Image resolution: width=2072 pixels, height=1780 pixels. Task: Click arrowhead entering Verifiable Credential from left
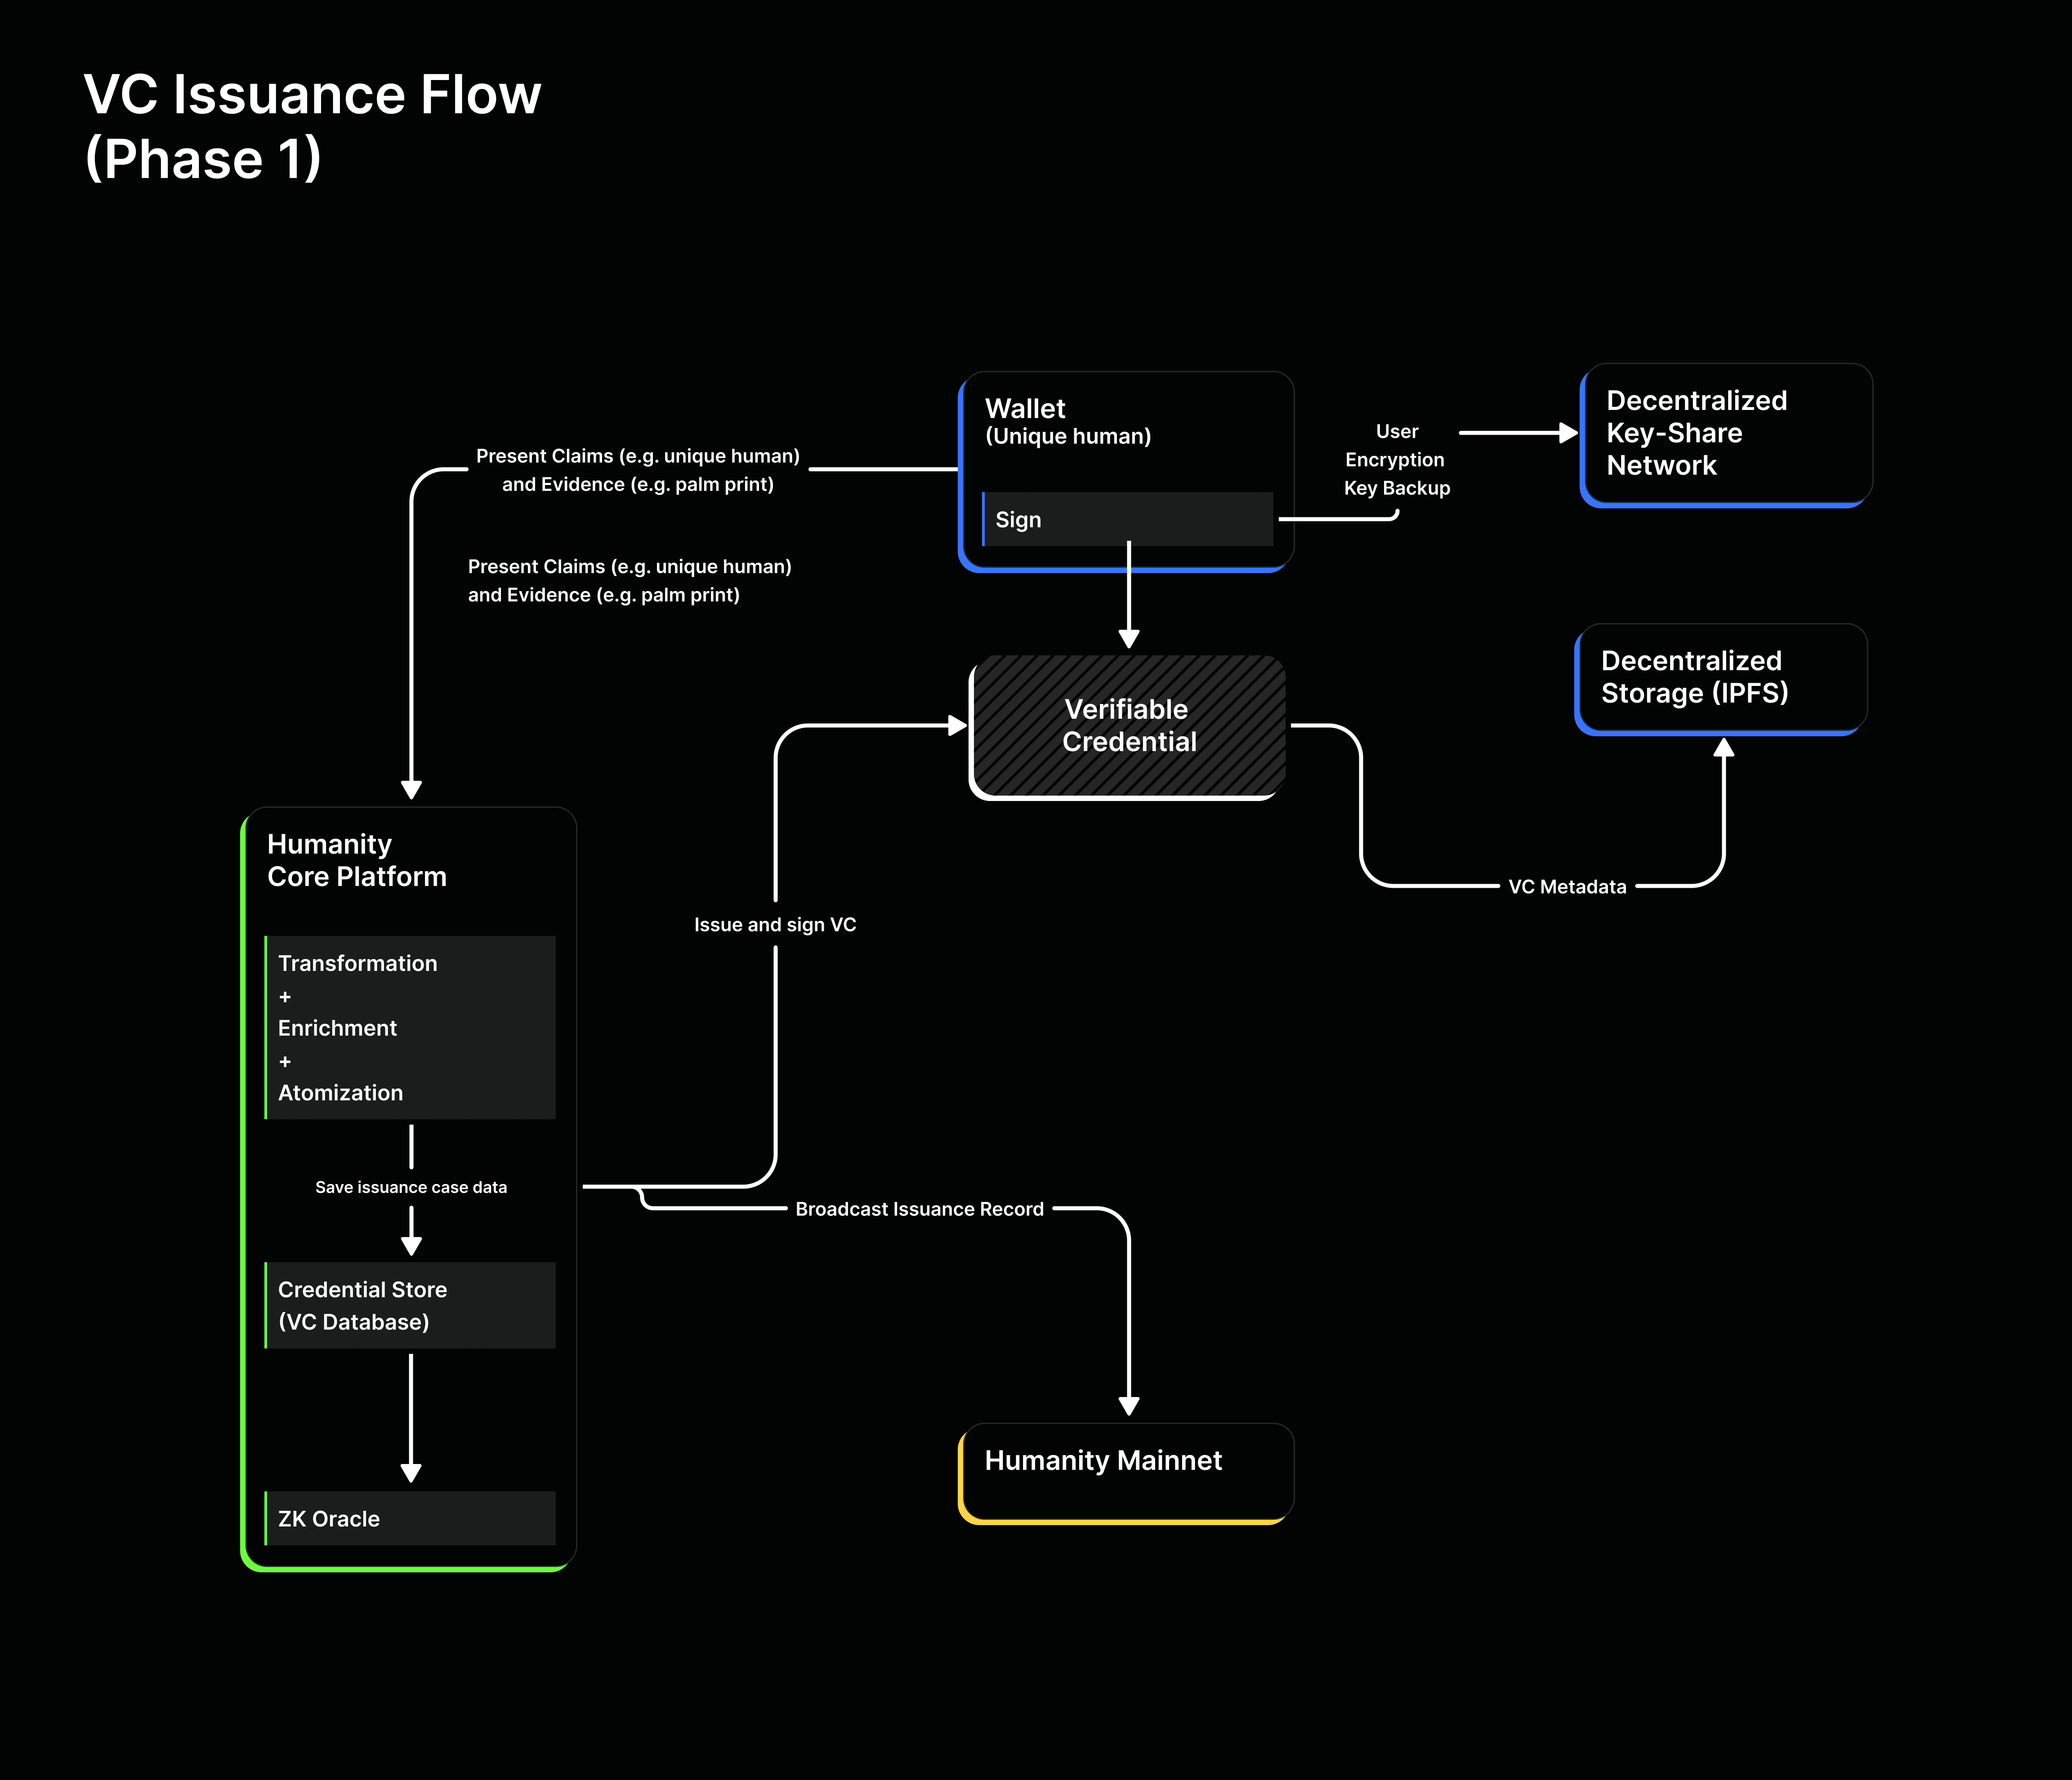pyautogui.click(x=957, y=725)
